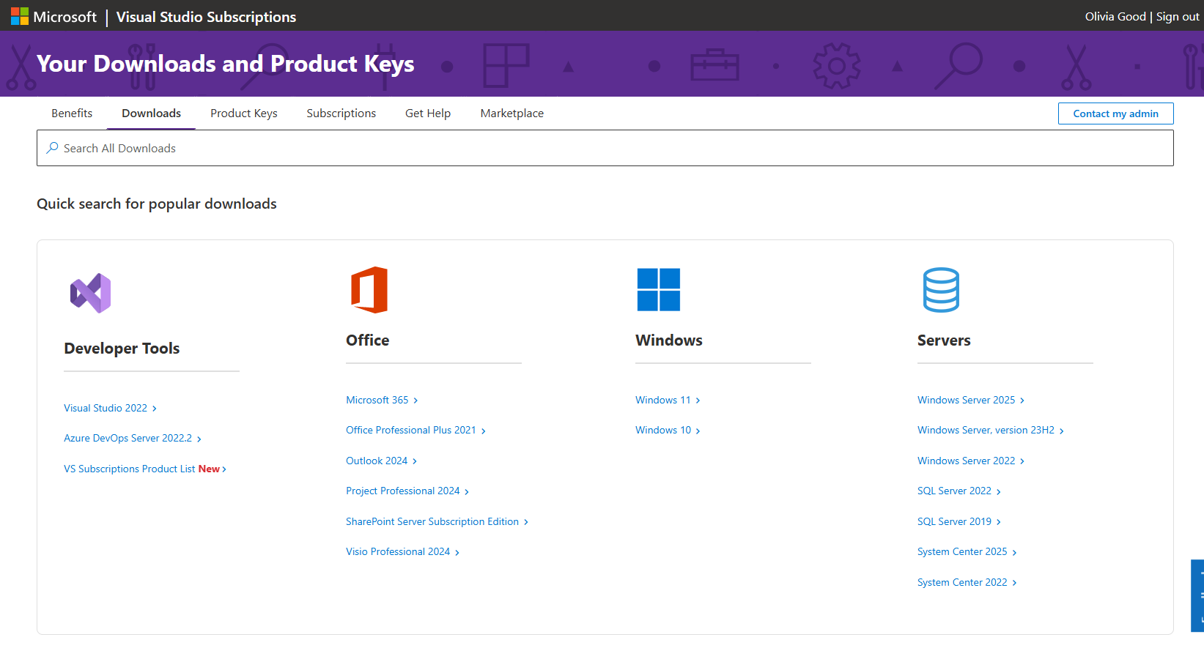Open the Visual Studio 2022 link

coord(110,408)
